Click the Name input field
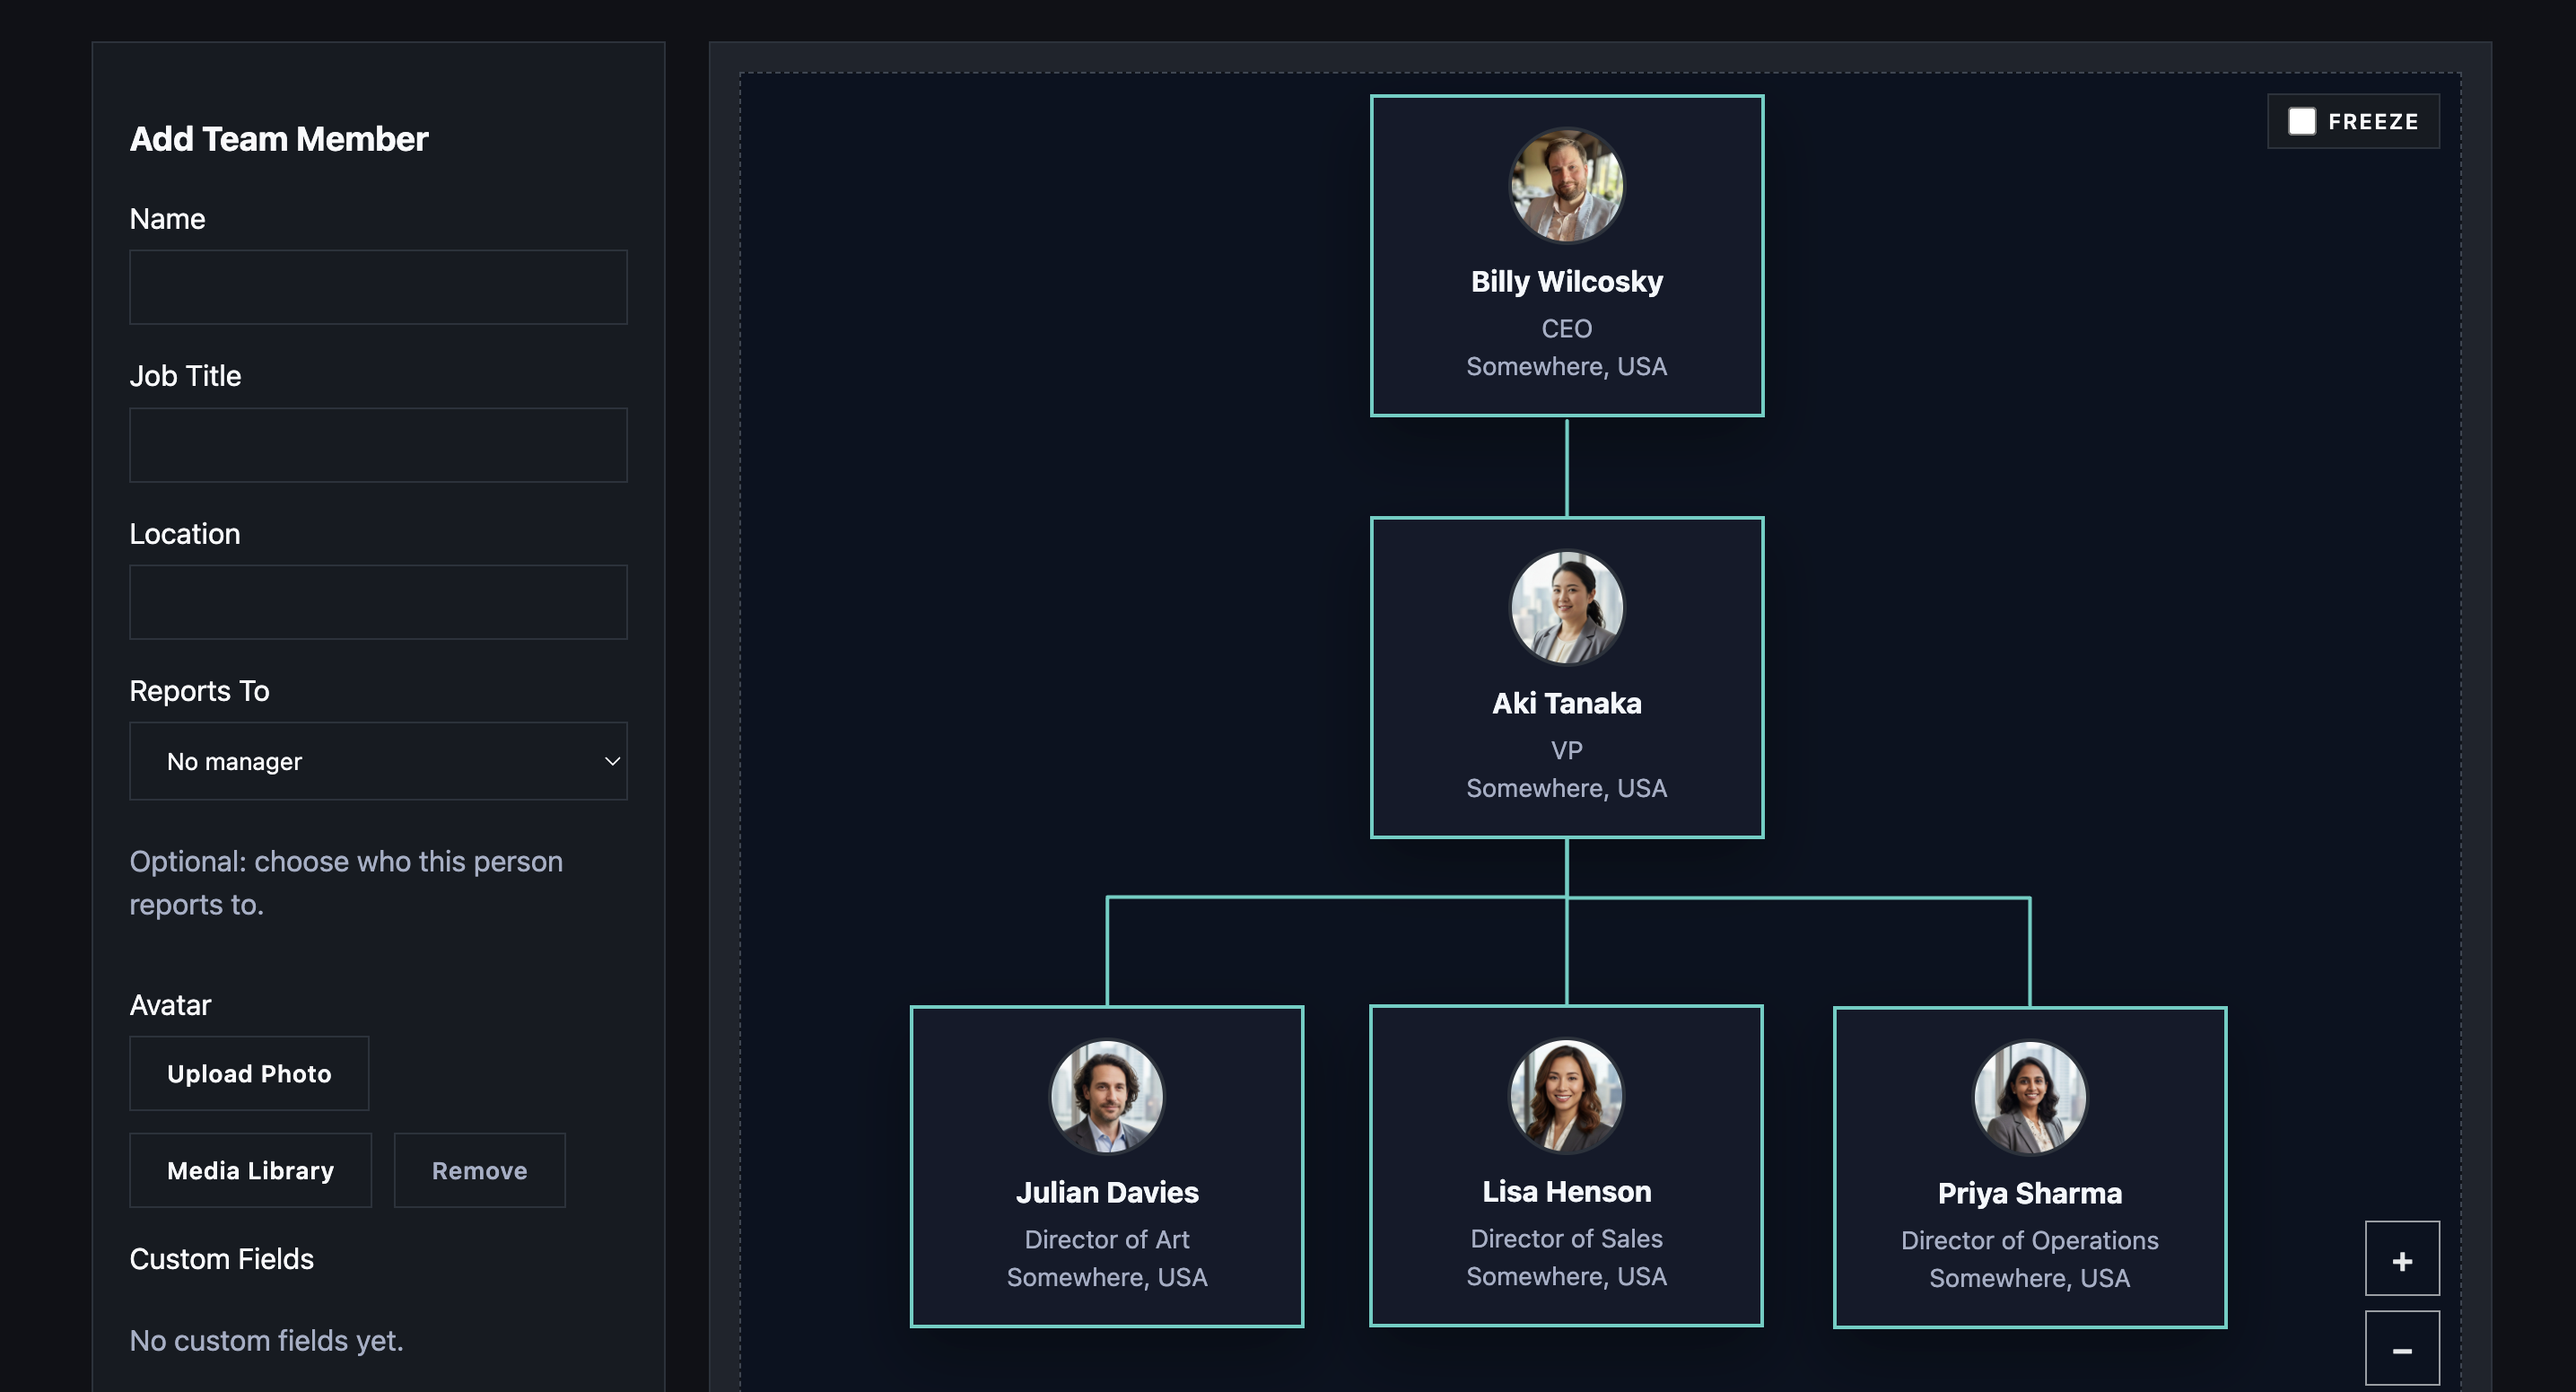 pyautogui.click(x=378, y=287)
